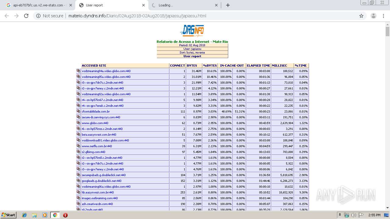Open the Chrome taskbar button
The height and width of the screenshot is (219, 390).
55,215
